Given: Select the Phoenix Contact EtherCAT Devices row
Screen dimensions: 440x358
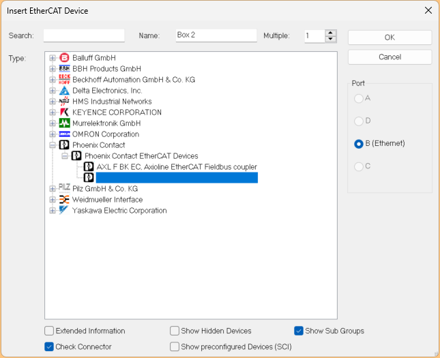Looking at the screenshot, I should coord(141,156).
